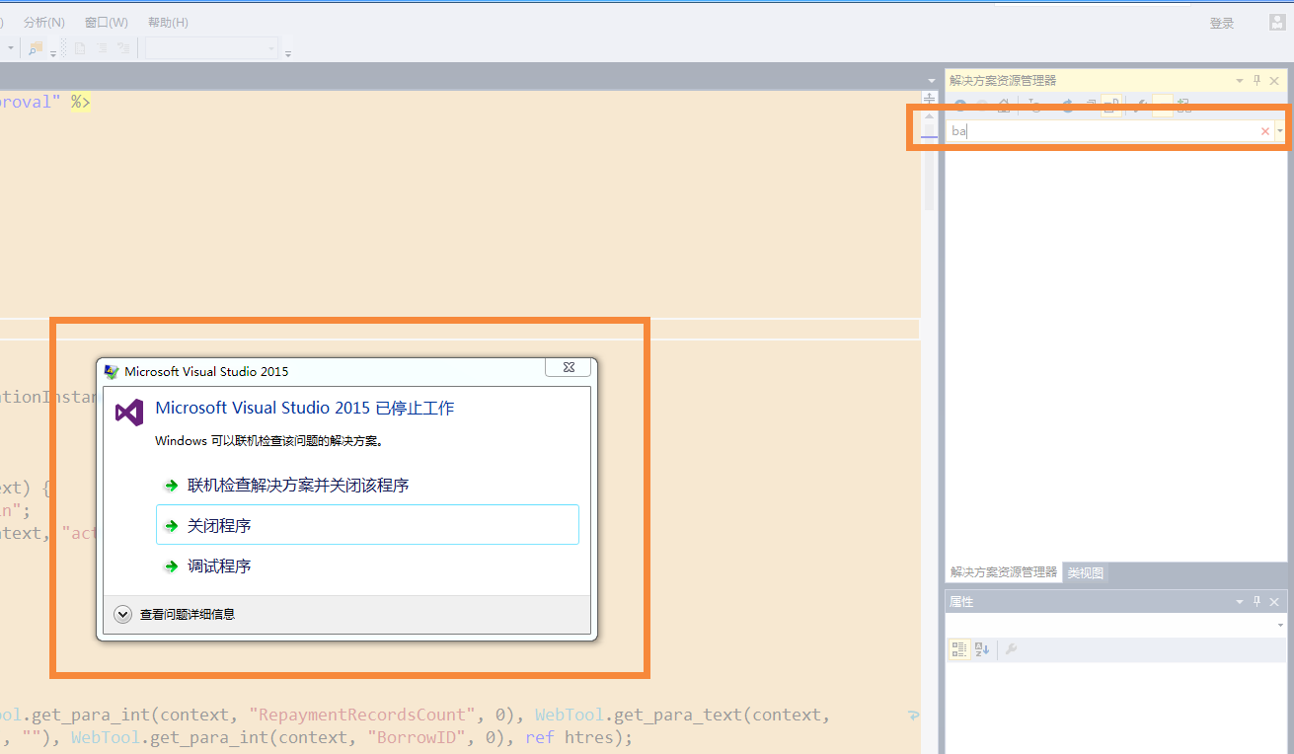Open the account avatar icon beside 登录

1277,24
